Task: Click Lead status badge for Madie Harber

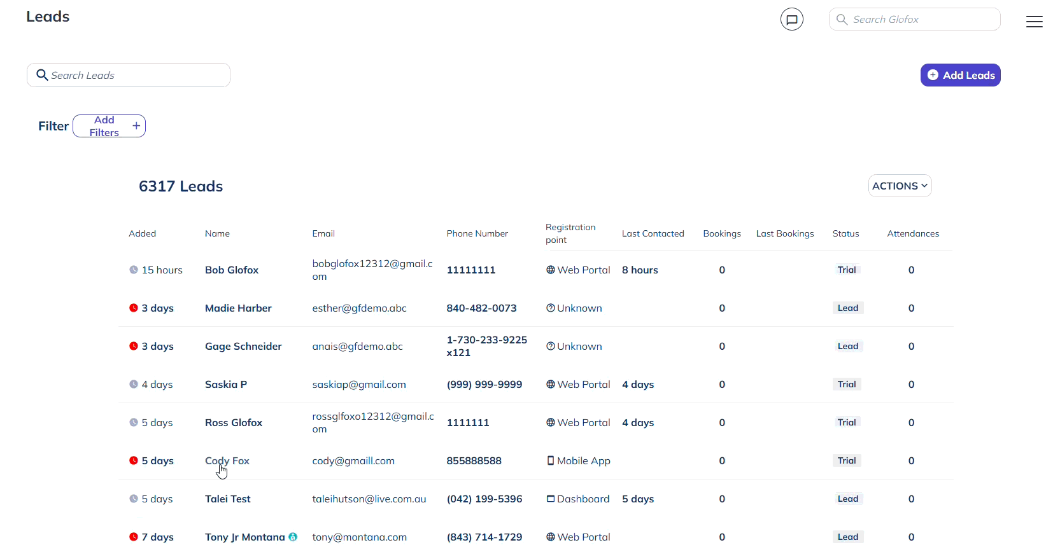Action: [x=848, y=308]
